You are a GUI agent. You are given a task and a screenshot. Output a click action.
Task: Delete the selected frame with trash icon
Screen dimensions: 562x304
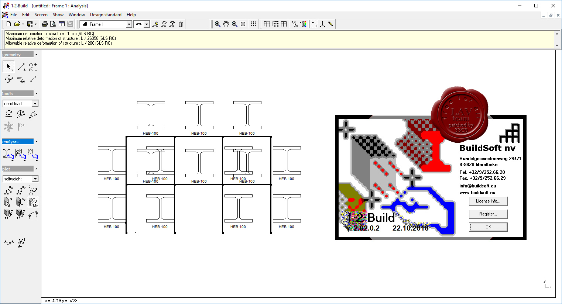pyautogui.click(x=181, y=24)
